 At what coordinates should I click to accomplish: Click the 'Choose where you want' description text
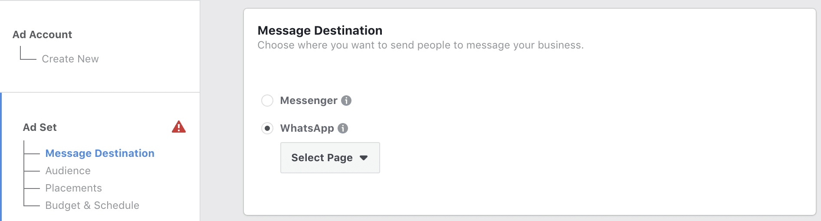click(x=420, y=45)
